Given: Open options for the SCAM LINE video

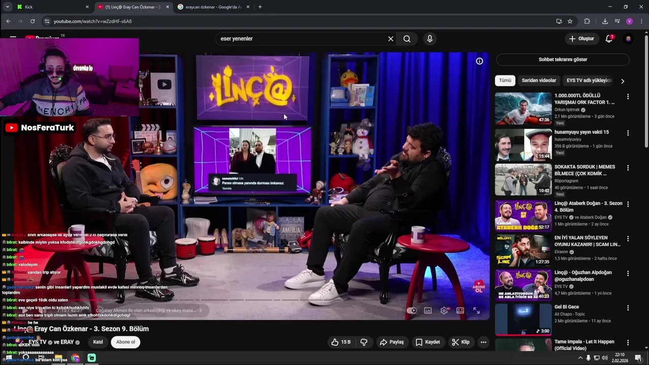Looking at the screenshot, I should (628, 239).
